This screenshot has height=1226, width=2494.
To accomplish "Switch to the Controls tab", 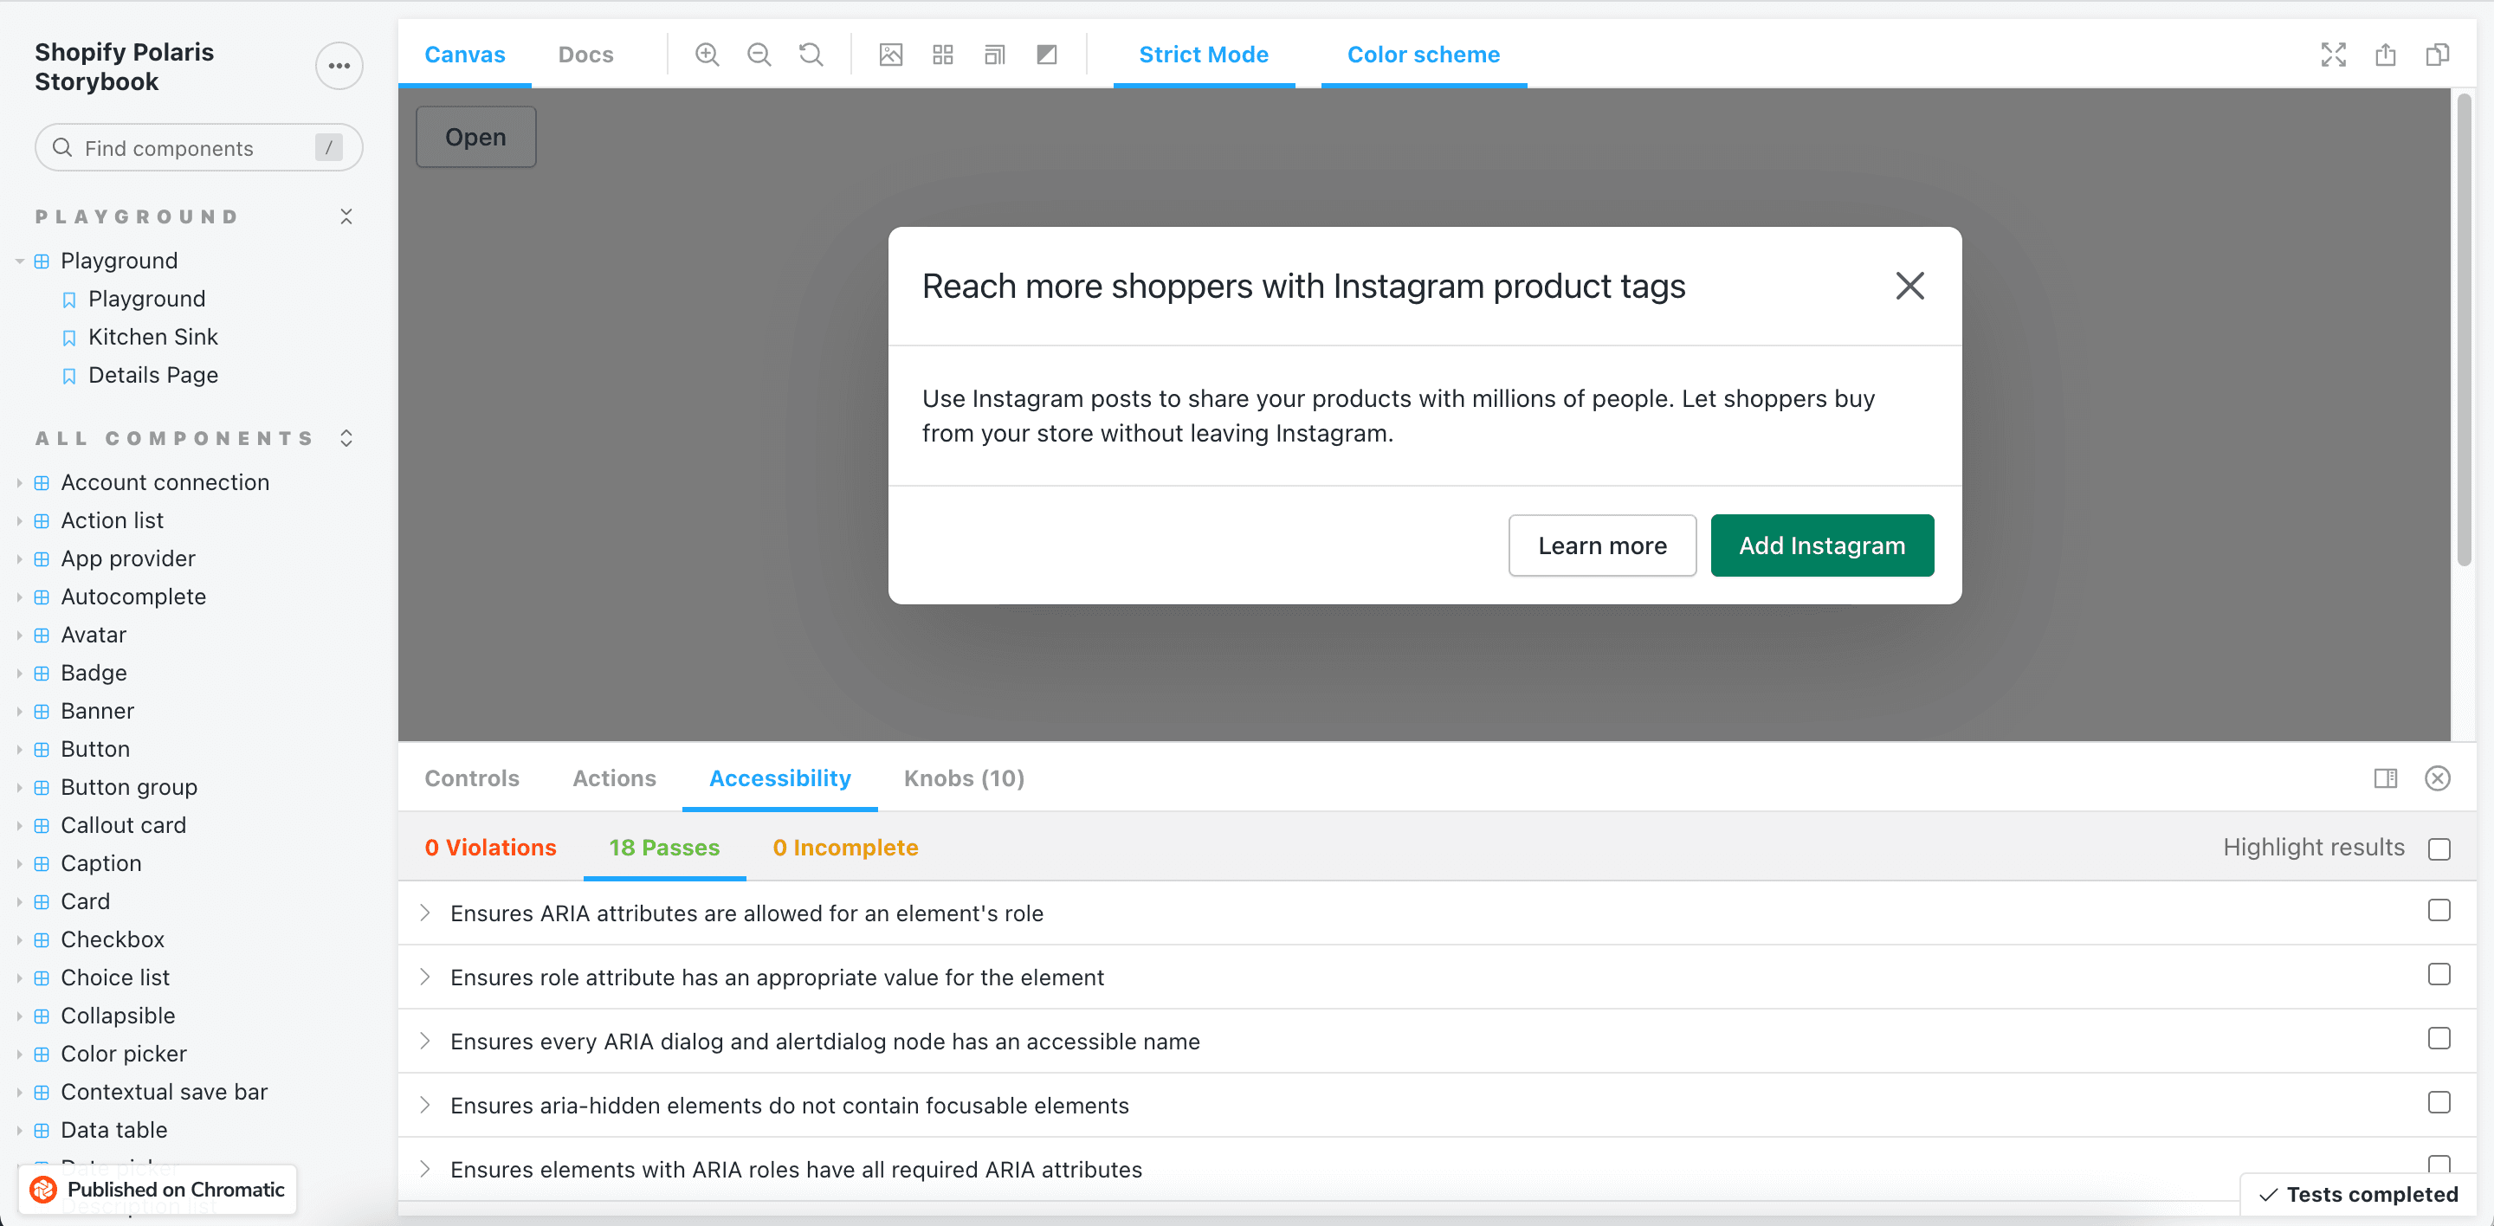I will pos(471,778).
